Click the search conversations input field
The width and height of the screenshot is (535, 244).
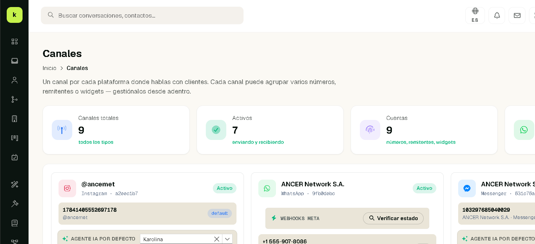pos(142,15)
